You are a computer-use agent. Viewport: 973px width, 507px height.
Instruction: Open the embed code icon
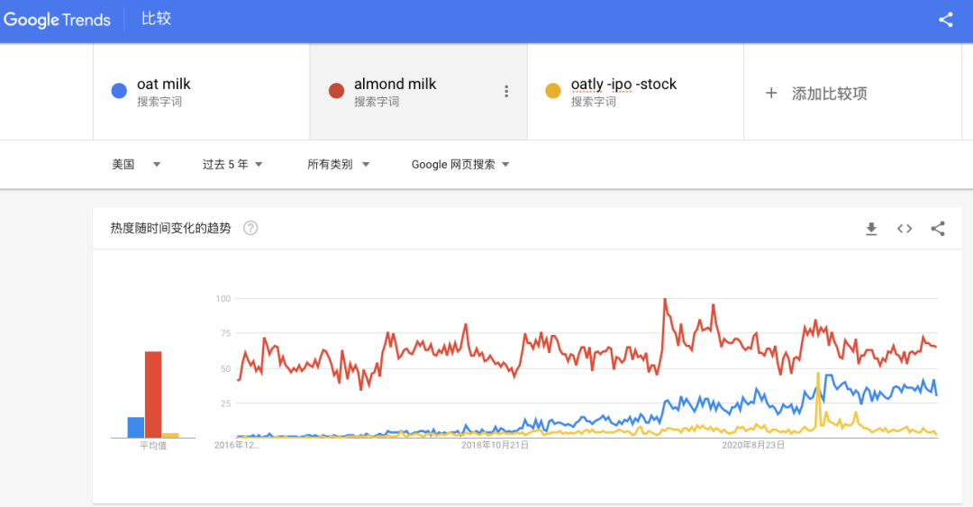click(905, 229)
